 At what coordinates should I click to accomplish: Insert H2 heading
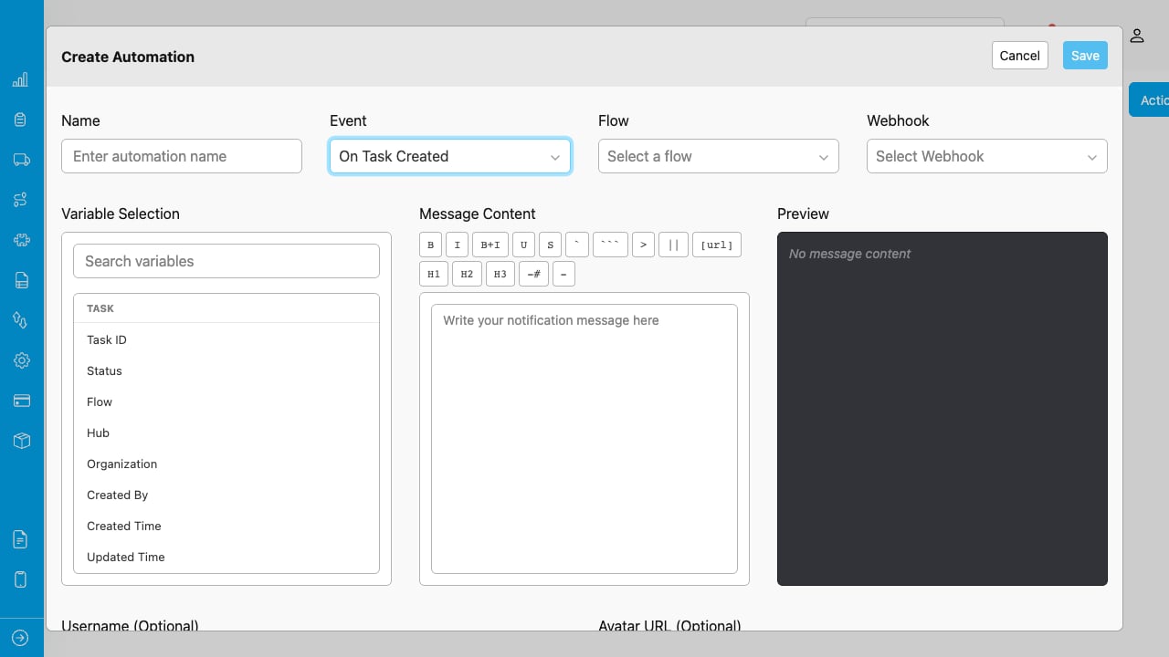(x=467, y=274)
